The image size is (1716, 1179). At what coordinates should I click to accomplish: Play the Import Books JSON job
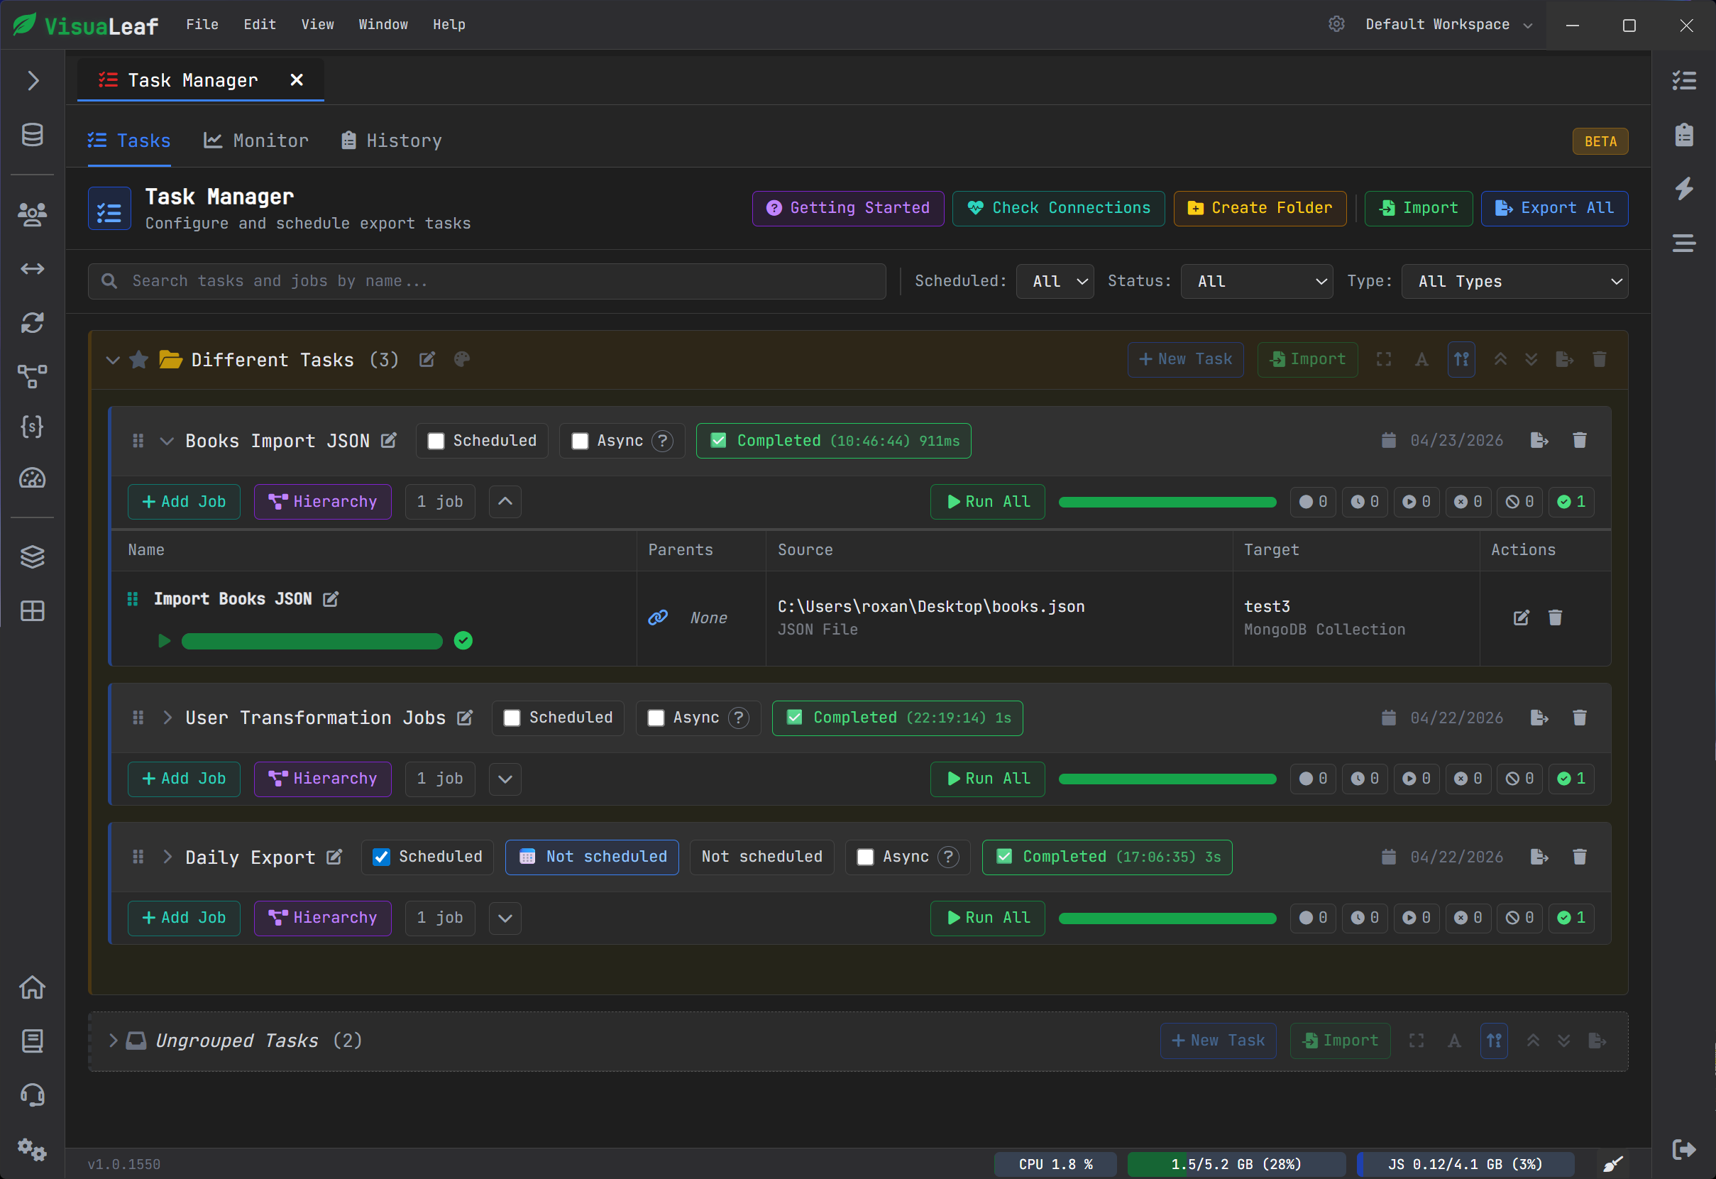164,640
